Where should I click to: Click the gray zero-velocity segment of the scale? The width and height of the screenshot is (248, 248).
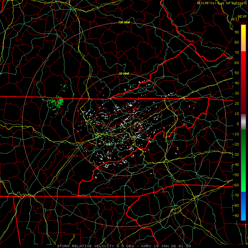click(x=243, y=122)
